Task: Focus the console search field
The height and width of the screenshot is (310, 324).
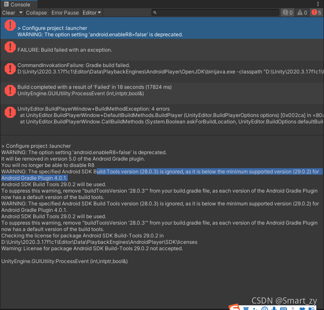Action: (215, 13)
